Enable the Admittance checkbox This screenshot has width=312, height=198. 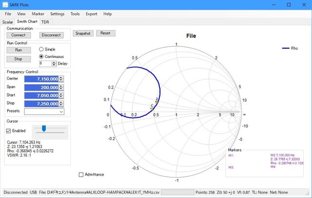click(81, 175)
